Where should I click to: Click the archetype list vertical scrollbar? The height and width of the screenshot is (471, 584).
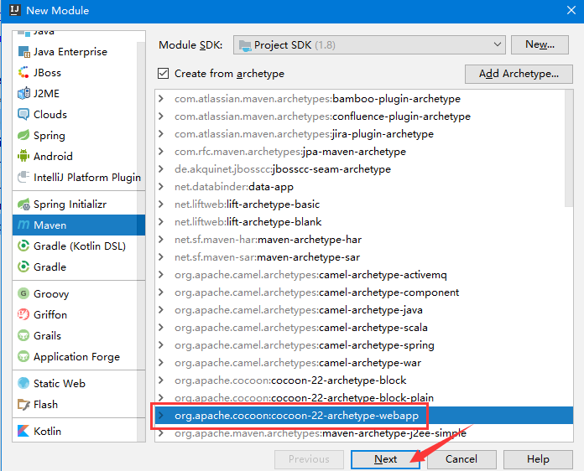pyautogui.click(x=568, y=149)
